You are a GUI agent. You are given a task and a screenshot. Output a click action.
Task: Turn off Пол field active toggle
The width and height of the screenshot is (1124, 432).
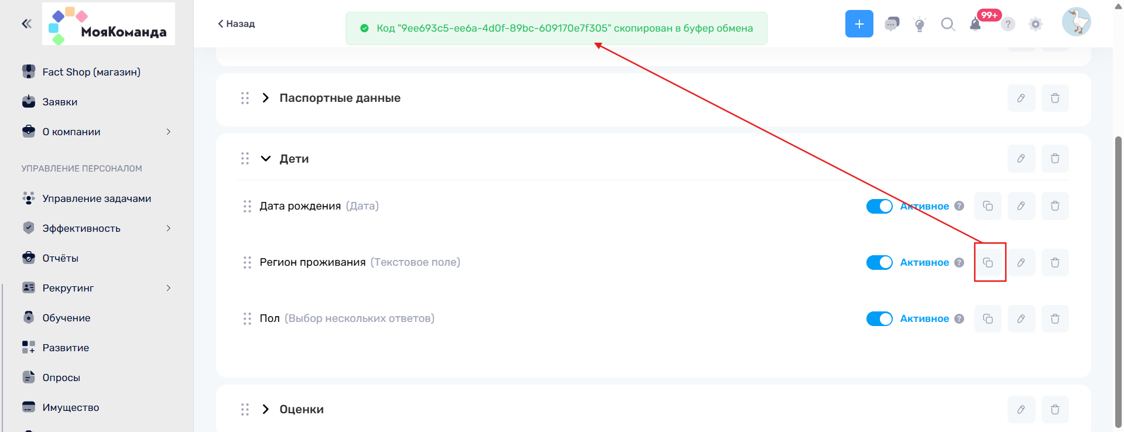pos(879,318)
